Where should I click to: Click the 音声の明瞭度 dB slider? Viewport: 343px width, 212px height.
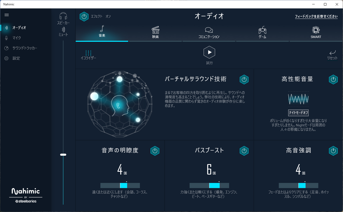pyautogui.click(x=120, y=185)
